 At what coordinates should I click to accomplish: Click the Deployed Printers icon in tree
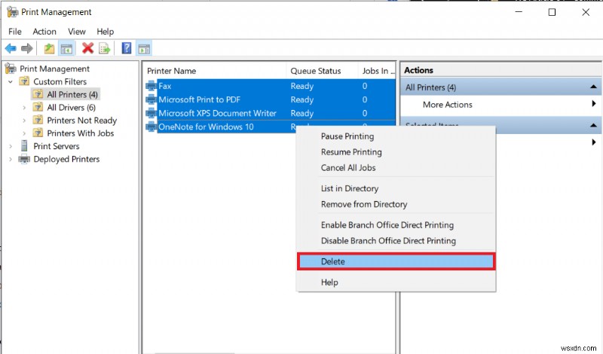(24, 159)
